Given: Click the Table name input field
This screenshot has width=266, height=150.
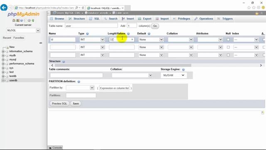Looking at the screenshot, I should 91,26.
